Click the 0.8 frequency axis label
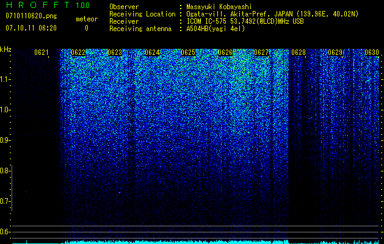The image size is (384, 244). tap(5, 171)
